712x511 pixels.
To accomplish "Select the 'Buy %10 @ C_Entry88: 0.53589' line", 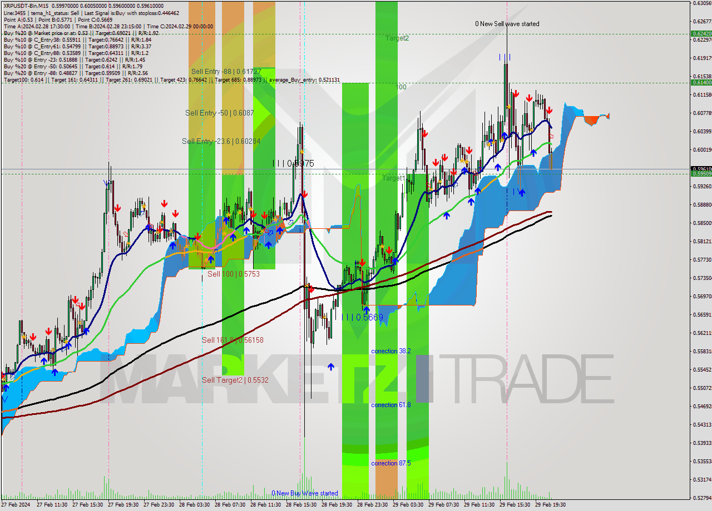I will (x=77, y=53).
